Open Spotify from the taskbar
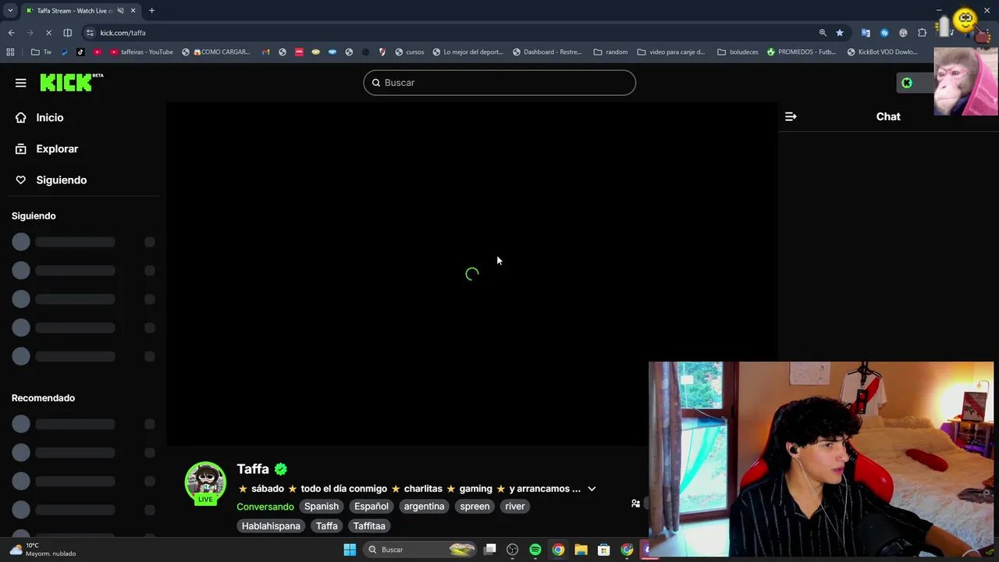 535,550
